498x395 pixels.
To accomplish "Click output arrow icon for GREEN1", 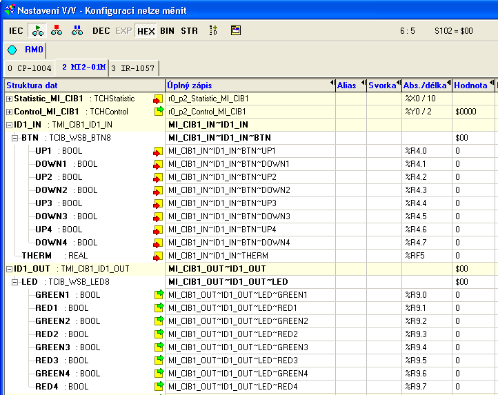I will point(159,294).
